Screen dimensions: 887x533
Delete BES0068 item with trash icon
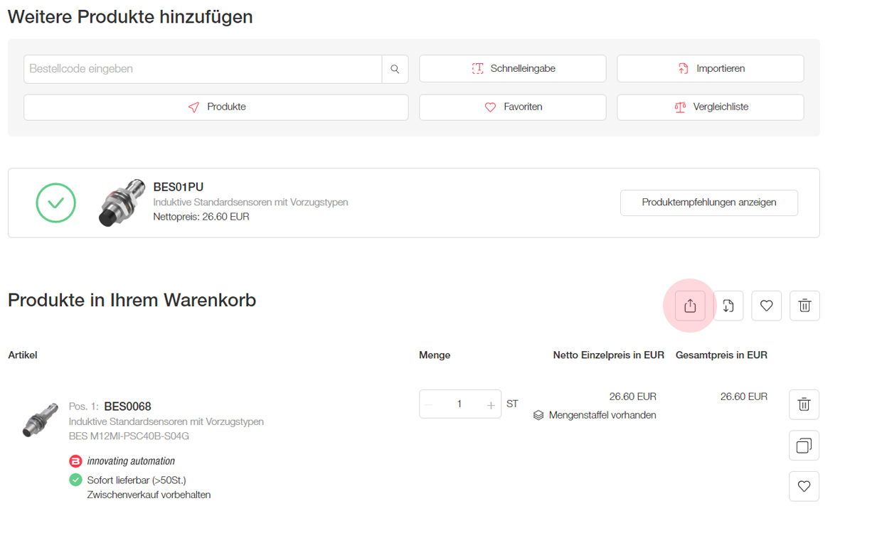(804, 404)
